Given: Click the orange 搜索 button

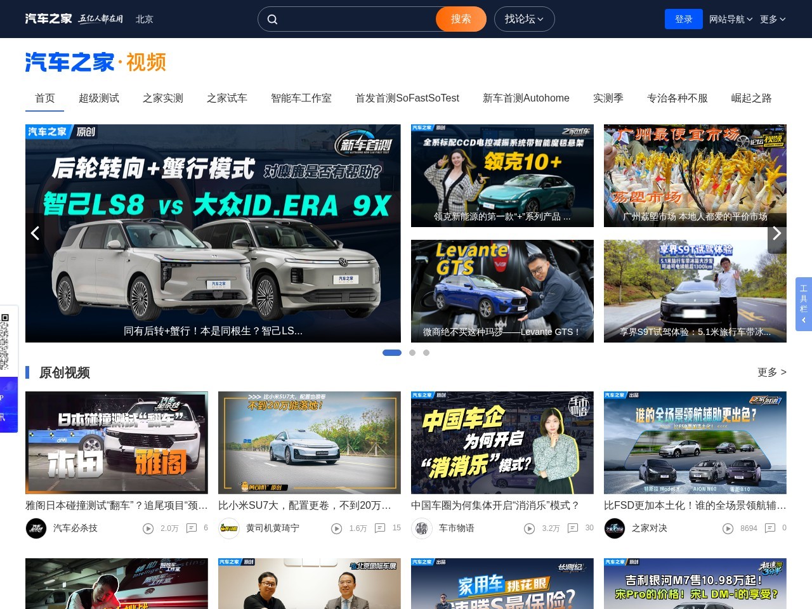Looking at the screenshot, I should click(x=461, y=19).
